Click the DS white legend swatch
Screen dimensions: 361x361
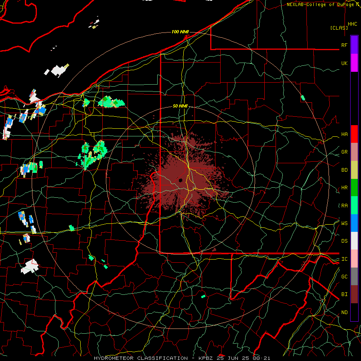pos(354,241)
